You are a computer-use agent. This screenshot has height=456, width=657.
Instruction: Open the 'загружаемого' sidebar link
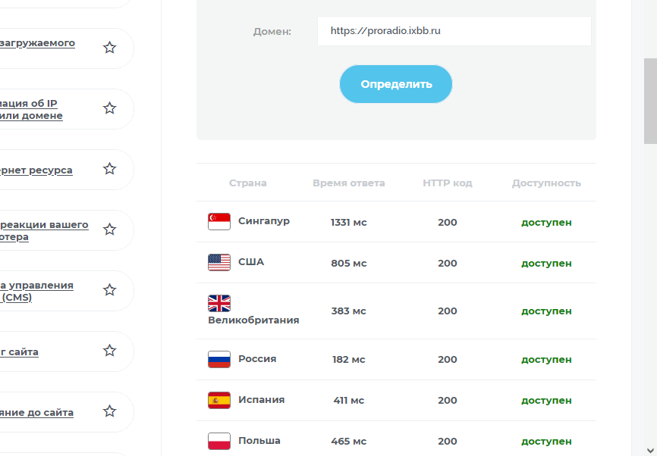(37, 43)
